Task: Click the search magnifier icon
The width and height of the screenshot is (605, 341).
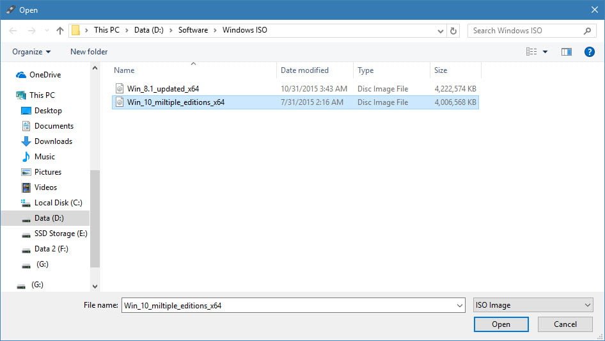Action: pyautogui.click(x=587, y=31)
